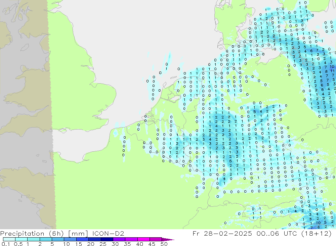Select the '1' legend scale label
Screen dimensions: 336x246
pyautogui.click(x=28, y=244)
